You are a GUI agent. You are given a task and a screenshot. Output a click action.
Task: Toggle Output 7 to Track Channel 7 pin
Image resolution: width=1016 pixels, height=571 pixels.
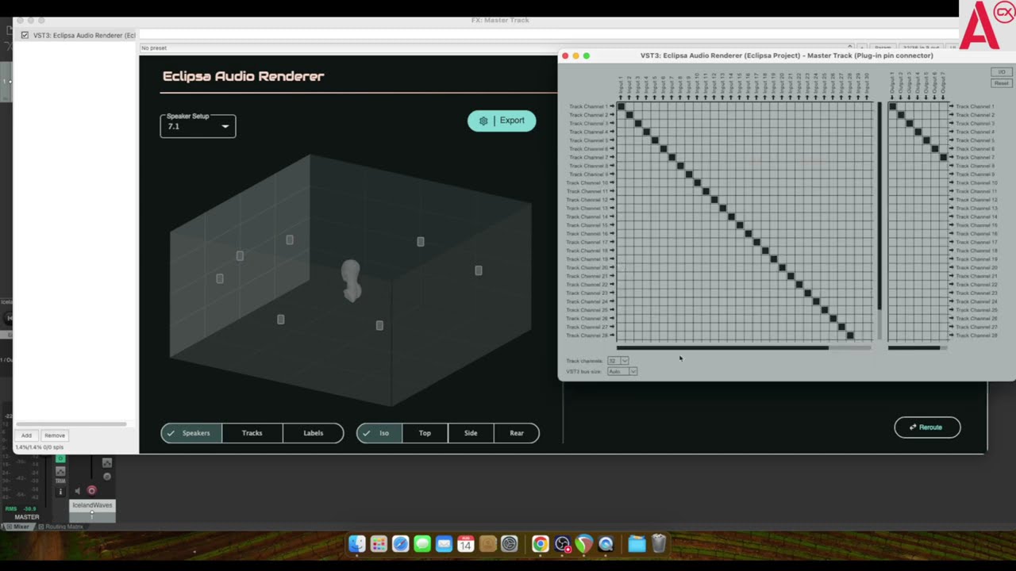pos(943,157)
